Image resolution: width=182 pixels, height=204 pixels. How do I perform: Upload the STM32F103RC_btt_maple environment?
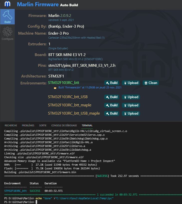(x=131, y=105)
